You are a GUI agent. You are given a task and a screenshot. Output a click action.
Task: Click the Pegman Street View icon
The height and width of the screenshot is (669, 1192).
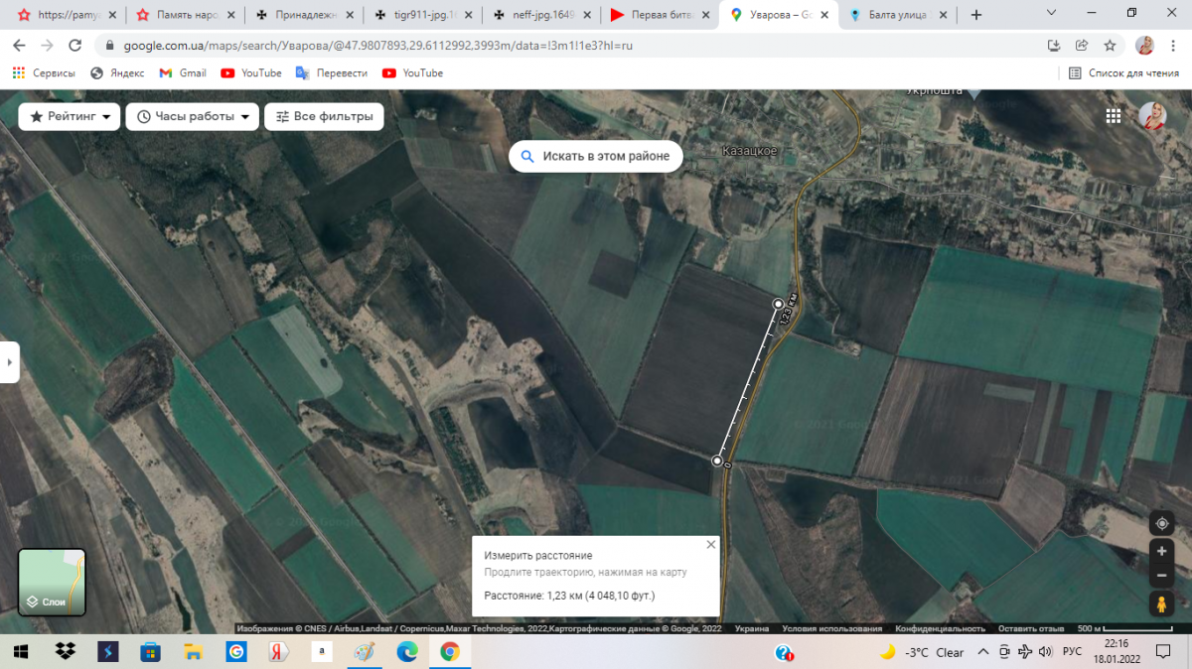point(1161,603)
